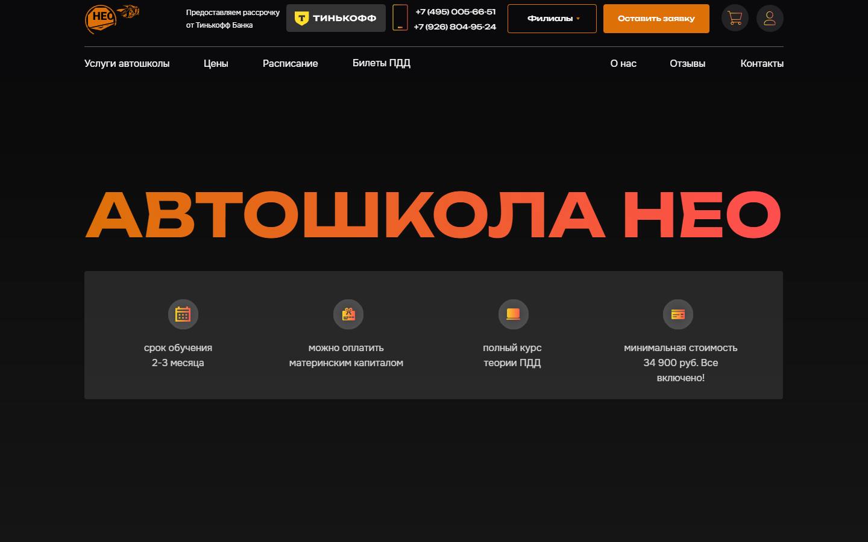Click the можно оплатить материнским капиталом text

[x=346, y=355]
